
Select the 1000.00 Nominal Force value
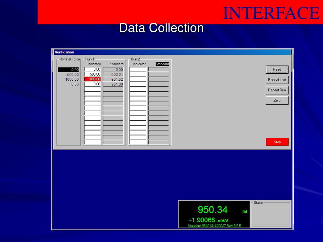(72, 79)
